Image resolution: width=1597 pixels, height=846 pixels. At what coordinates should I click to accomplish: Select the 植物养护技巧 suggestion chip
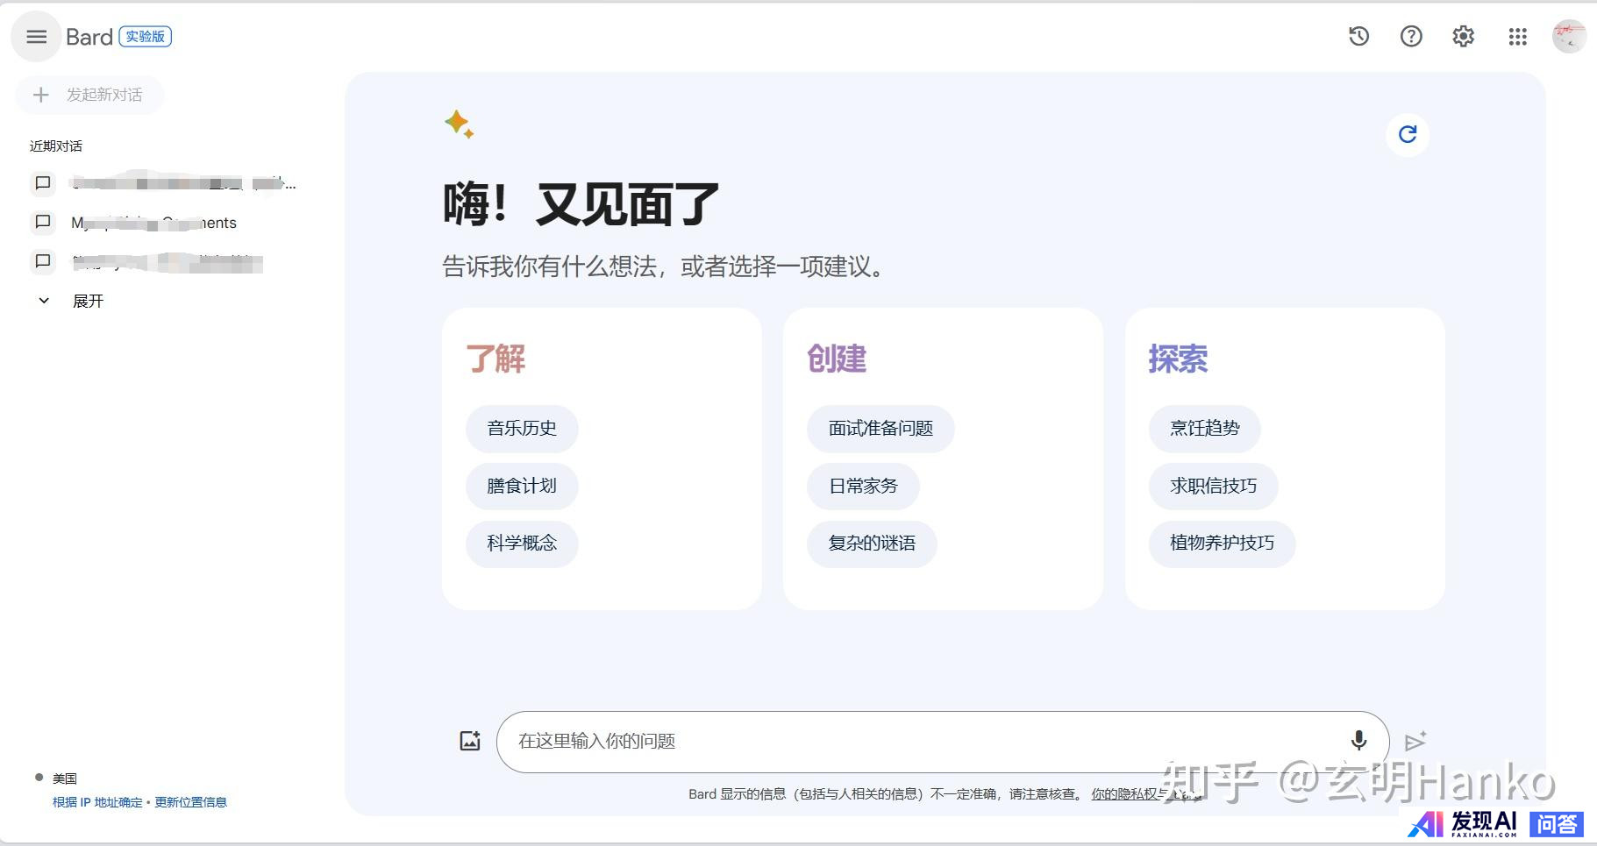point(1222,543)
